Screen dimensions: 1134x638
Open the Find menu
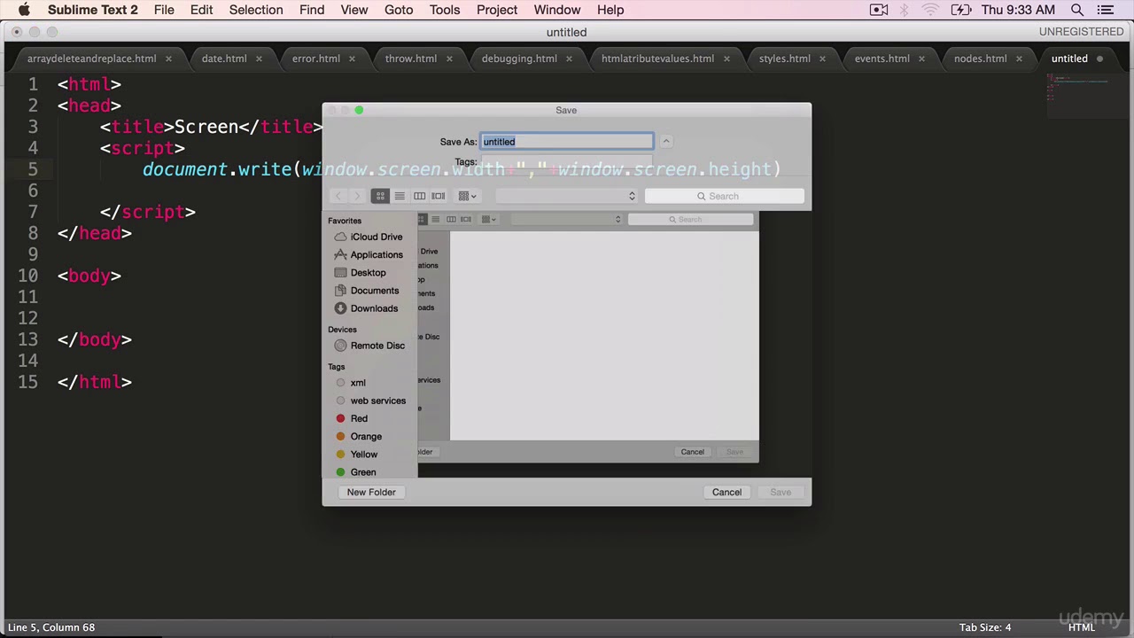312,10
